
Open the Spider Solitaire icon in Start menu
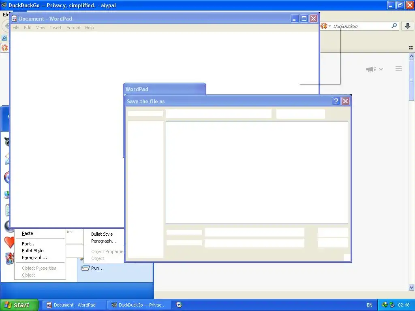point(9,259)
